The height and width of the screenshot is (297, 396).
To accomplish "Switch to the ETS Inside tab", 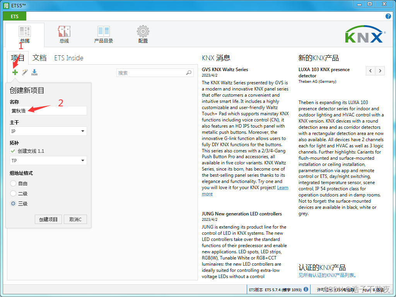I will point(69,58).
